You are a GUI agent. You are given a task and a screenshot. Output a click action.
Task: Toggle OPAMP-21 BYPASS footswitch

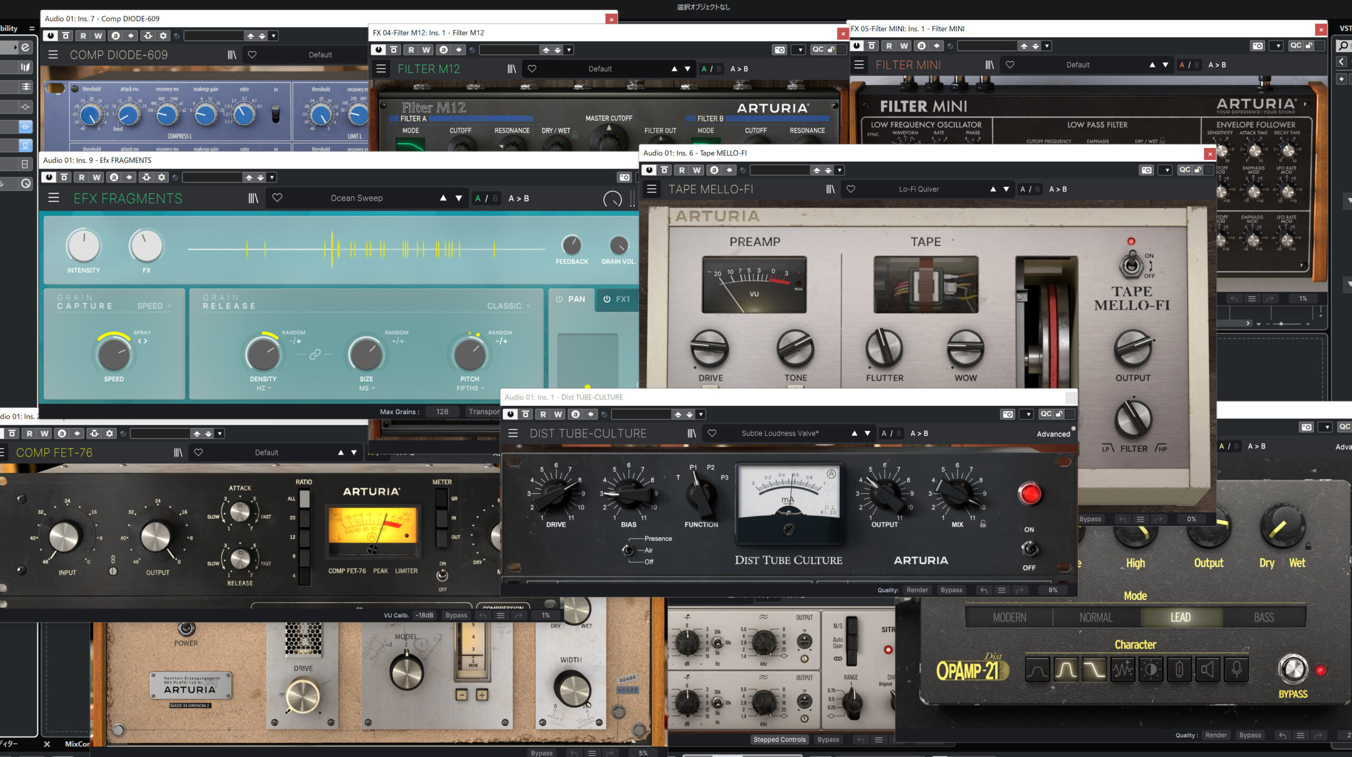[x=1293, y=669]
